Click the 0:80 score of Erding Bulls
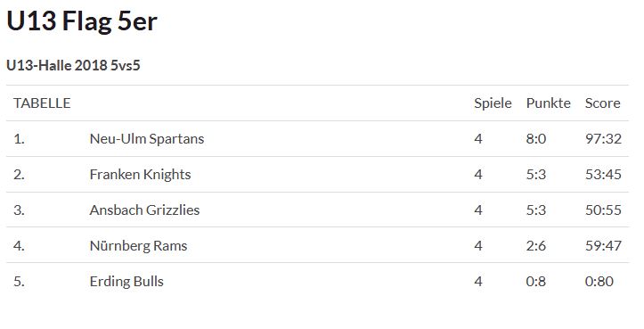This screenshot has width=644, height=329. [599, 282]
